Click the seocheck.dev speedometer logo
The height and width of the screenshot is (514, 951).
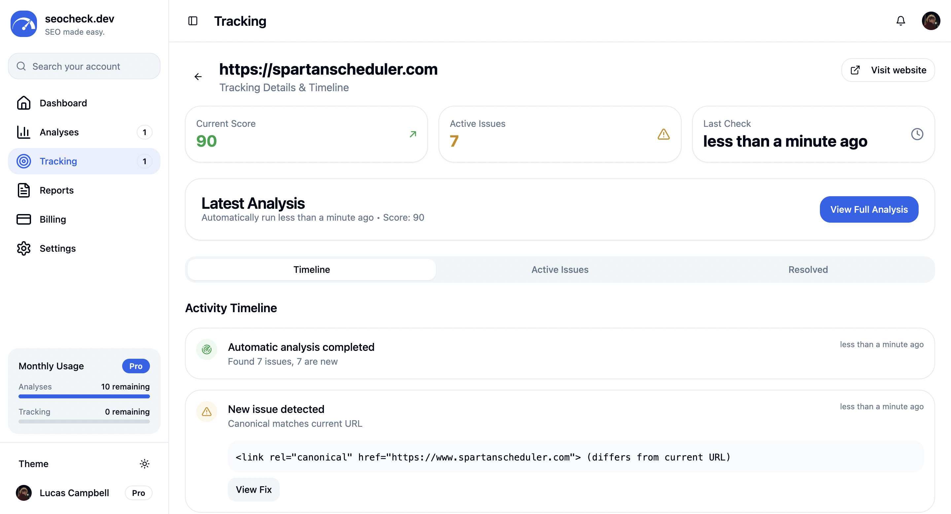[24, 24]
